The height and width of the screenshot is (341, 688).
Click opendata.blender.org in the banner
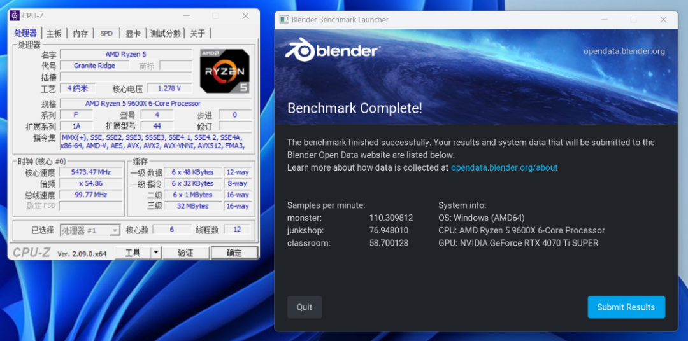624,52
